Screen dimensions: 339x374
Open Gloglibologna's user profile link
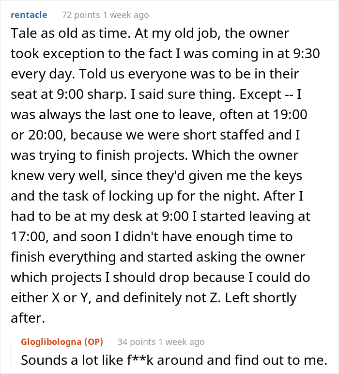click(x=51, y=342)
